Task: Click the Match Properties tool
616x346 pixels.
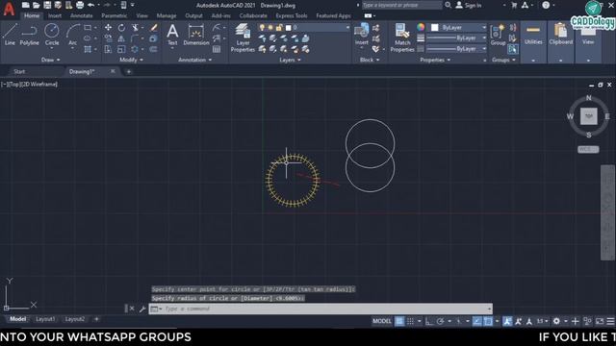Action: pyautogui.click(x=402, y=37)
